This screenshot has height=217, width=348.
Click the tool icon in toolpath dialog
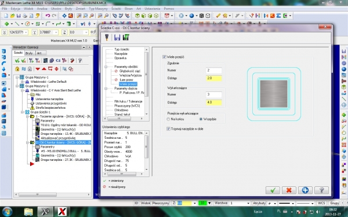107,38
